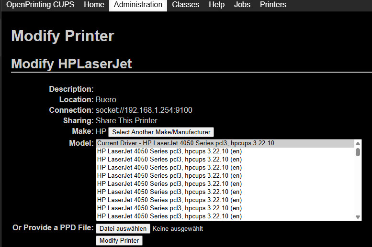Switch to the Classes tab
Screen dimensions: 372x247
[185, 5]
